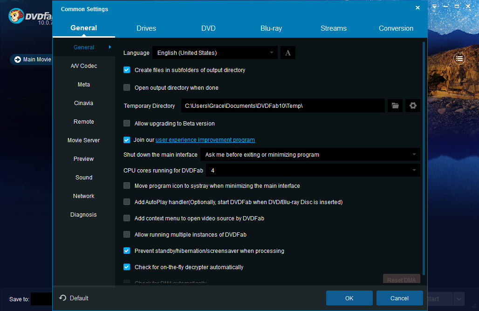Enable Open output directory when done
The height and width of the screenshot is (311, 479).
pyautogui.click(x=127, y=88)
